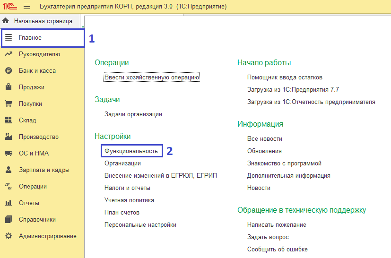The height and width of the screenshot is (258, 391).
Task: Click the Руководителю chart icon
Action: tap(8, 54)
